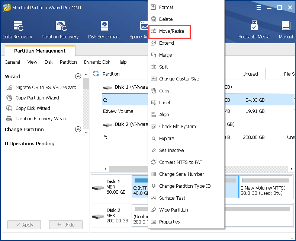Launch Partition Recovery from the toolbar
296x241 pixels.
(x=60, y=30)
